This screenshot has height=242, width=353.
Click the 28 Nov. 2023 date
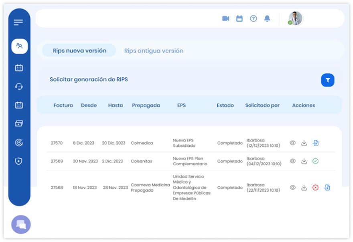click(x=115, y=188)
